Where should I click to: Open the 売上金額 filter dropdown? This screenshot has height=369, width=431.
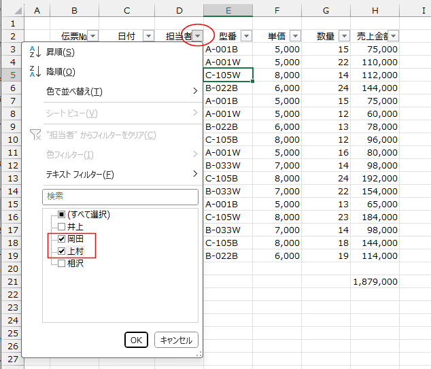[394, 36]
